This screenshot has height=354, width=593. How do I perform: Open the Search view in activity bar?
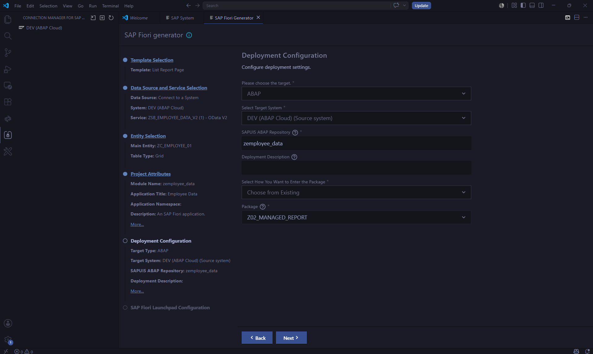tap(8, 36)
